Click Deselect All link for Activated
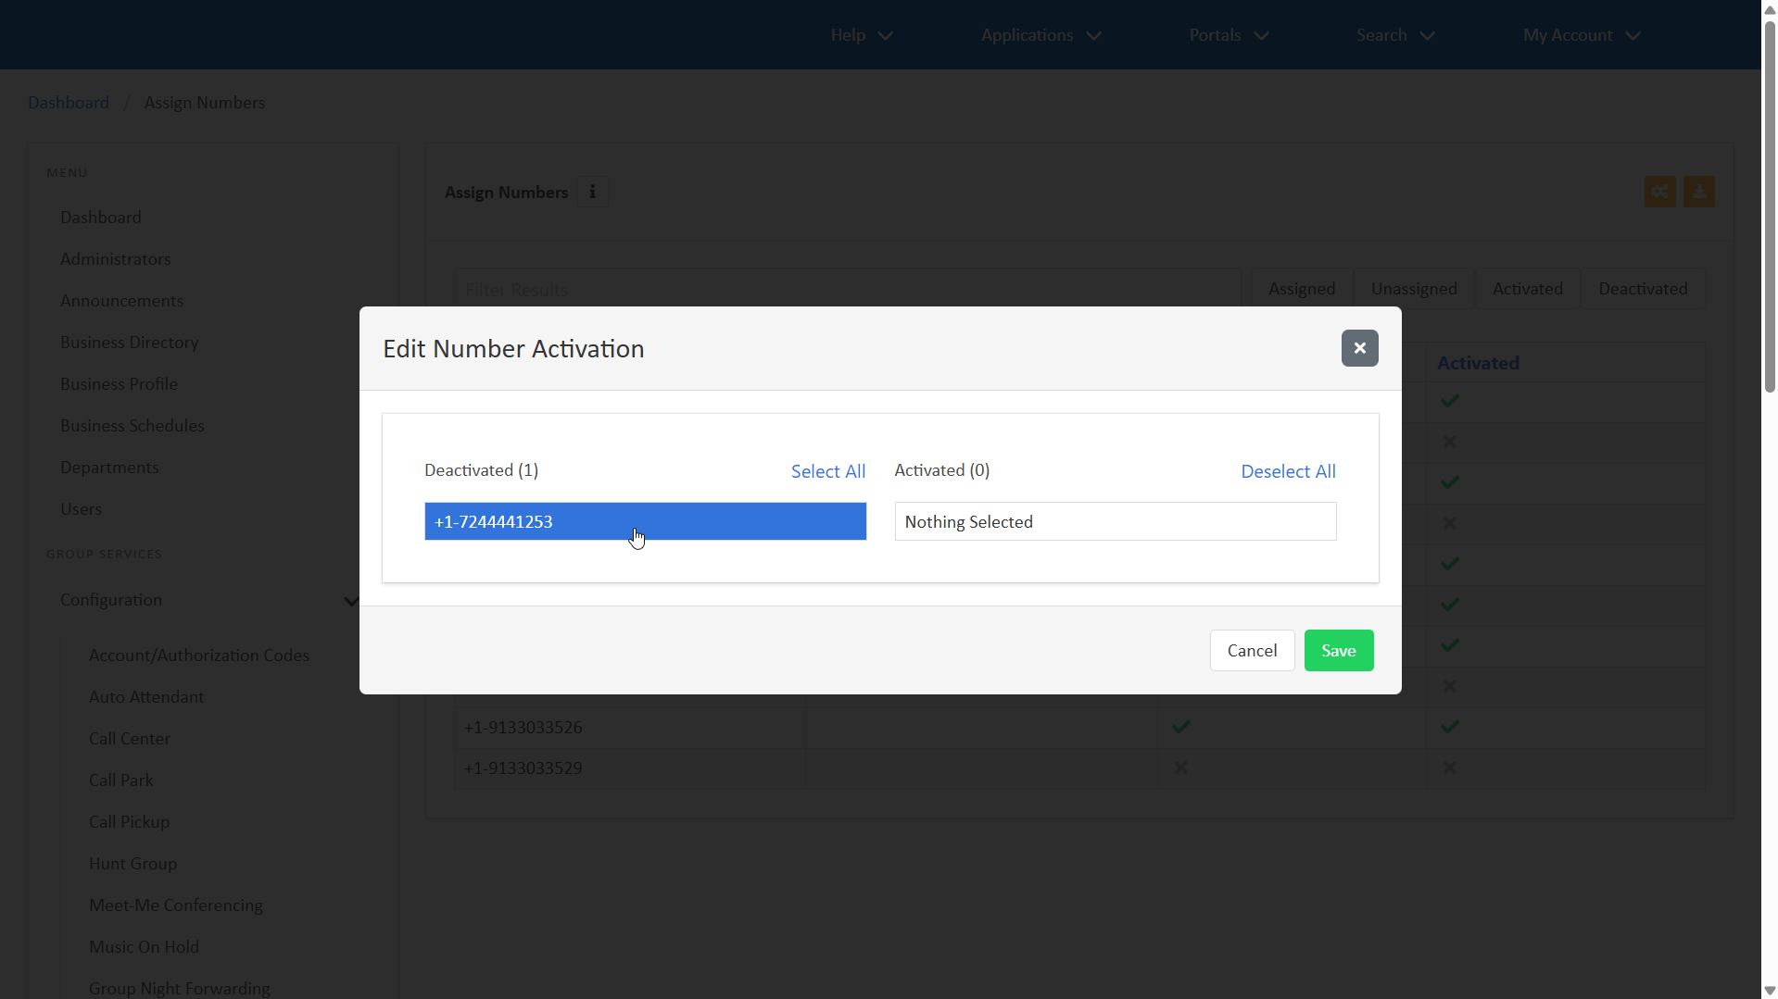1778x999 pixels. coord(1288,471)
